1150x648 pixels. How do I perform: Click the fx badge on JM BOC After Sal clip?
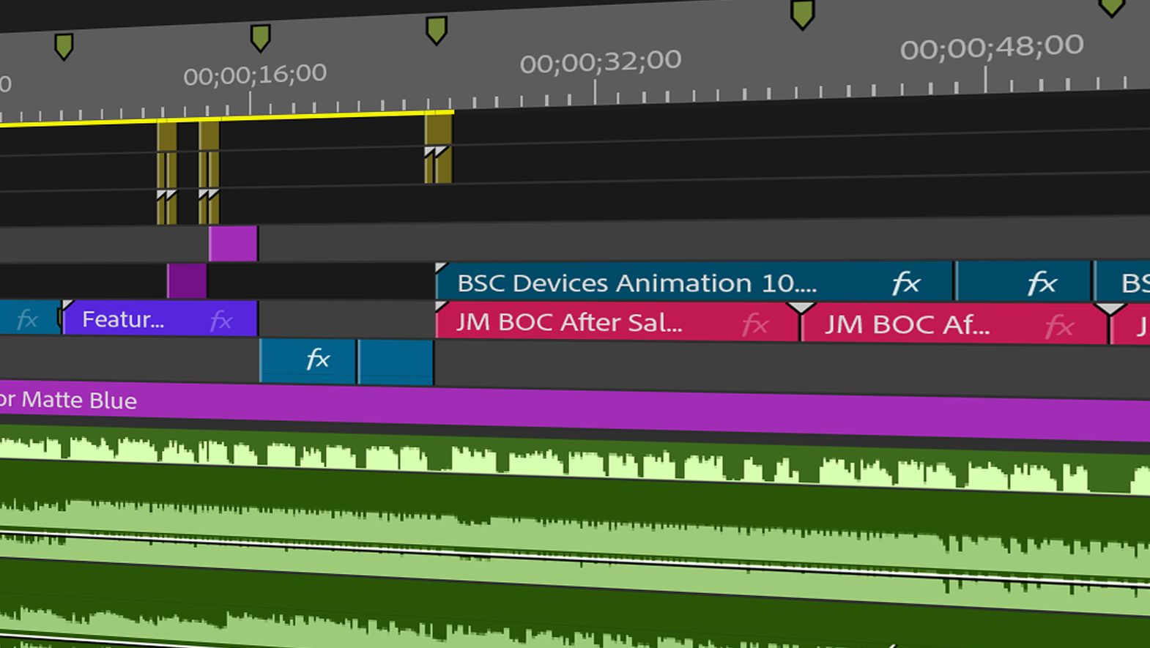click(x=755, y=324)
